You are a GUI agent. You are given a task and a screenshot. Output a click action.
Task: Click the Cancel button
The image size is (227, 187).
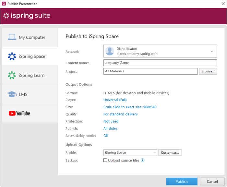coord(212,182)
